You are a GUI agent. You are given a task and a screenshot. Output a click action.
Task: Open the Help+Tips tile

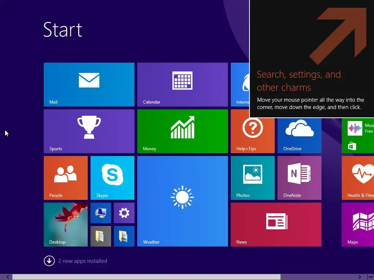click(x=253, y=135)
